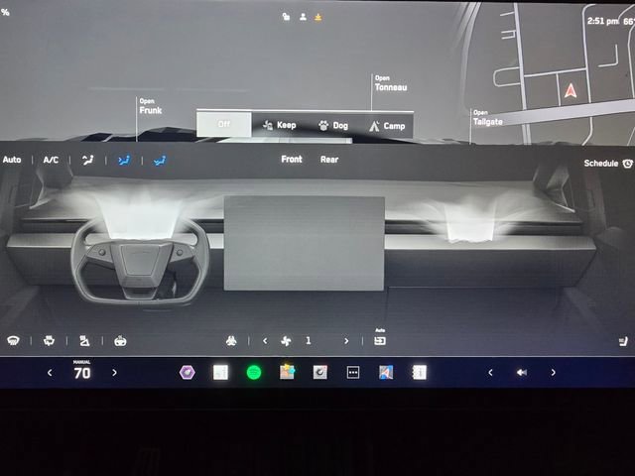Open the navigation map app in the dock

[x=386, y=373]
